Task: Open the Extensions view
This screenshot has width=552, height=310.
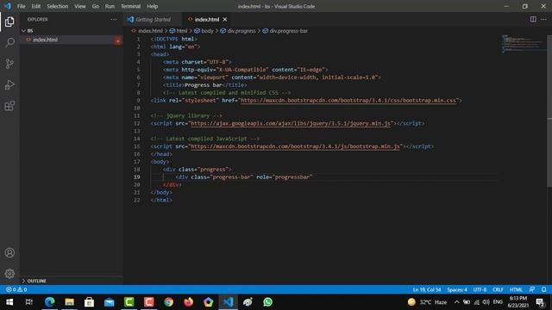Action: [x=9, y=106]
